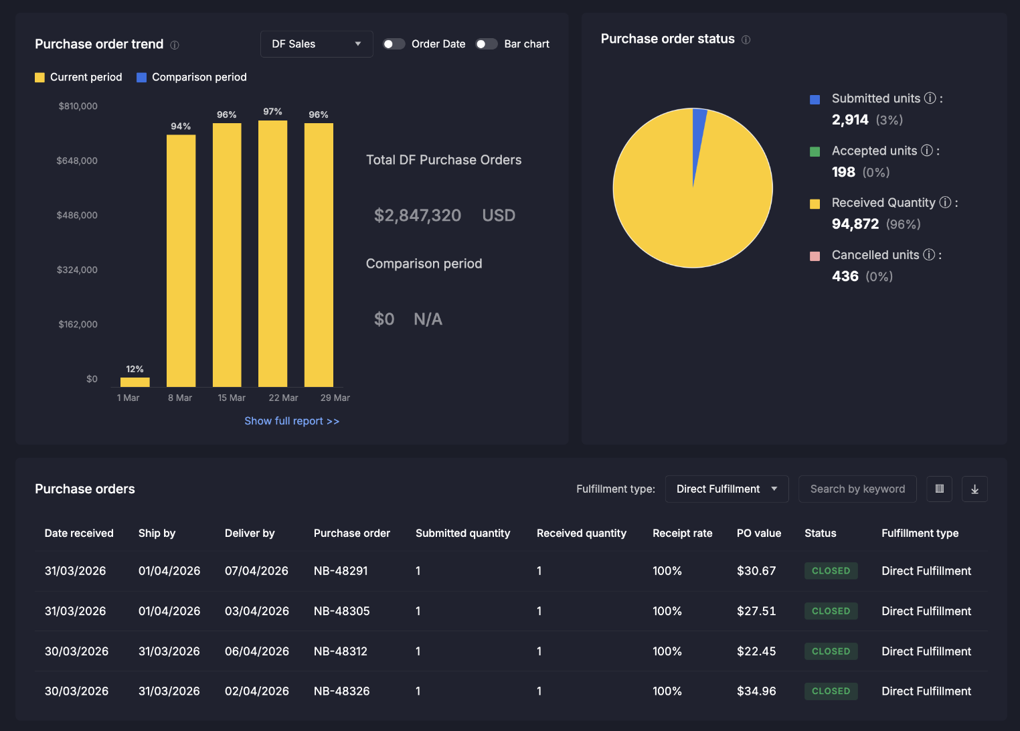Click PO value $22.45
This screenshot has height=731, width=1020.
(x=756, y=651)
